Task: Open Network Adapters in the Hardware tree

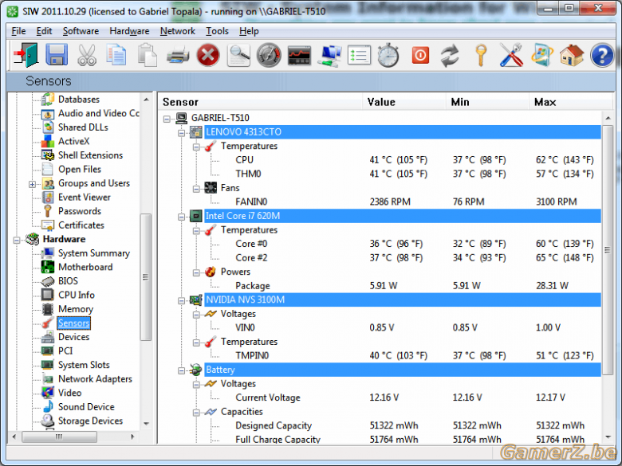Action: (95, 379)
